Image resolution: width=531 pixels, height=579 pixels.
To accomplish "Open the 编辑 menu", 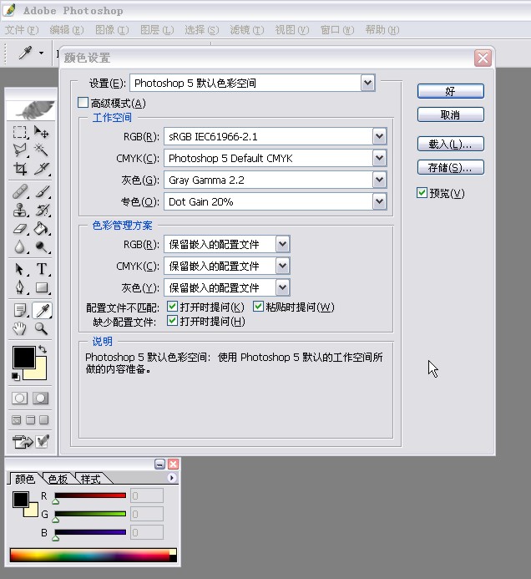I will [x=67, y=30].
